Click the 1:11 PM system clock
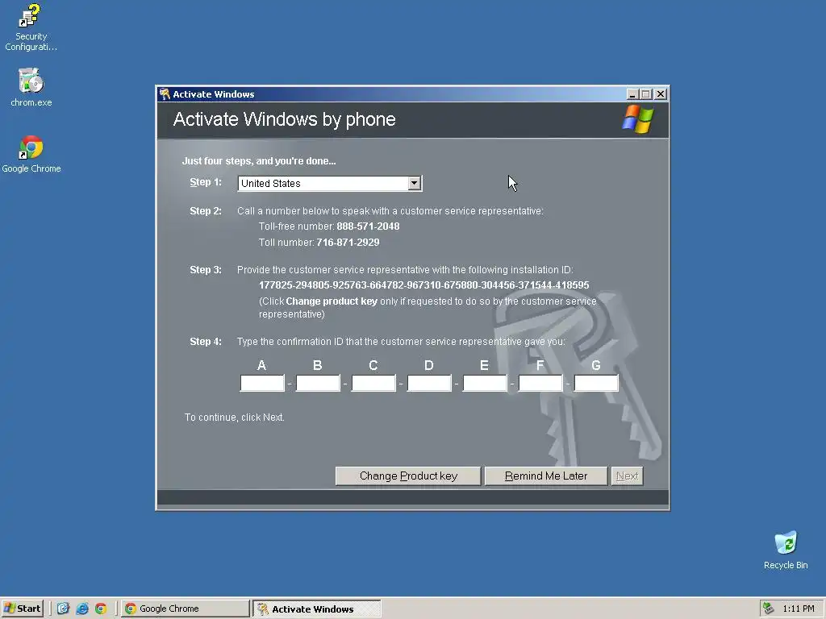This screenshot has width=826, height=619. click(798, 609)
